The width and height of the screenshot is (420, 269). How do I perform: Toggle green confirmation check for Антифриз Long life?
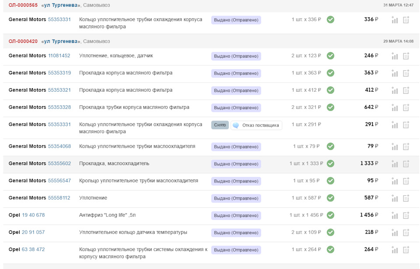[x=330, y=215]
